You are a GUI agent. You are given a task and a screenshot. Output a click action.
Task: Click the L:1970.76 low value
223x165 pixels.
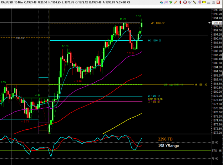pyautogui.click(x=68, y=2)
